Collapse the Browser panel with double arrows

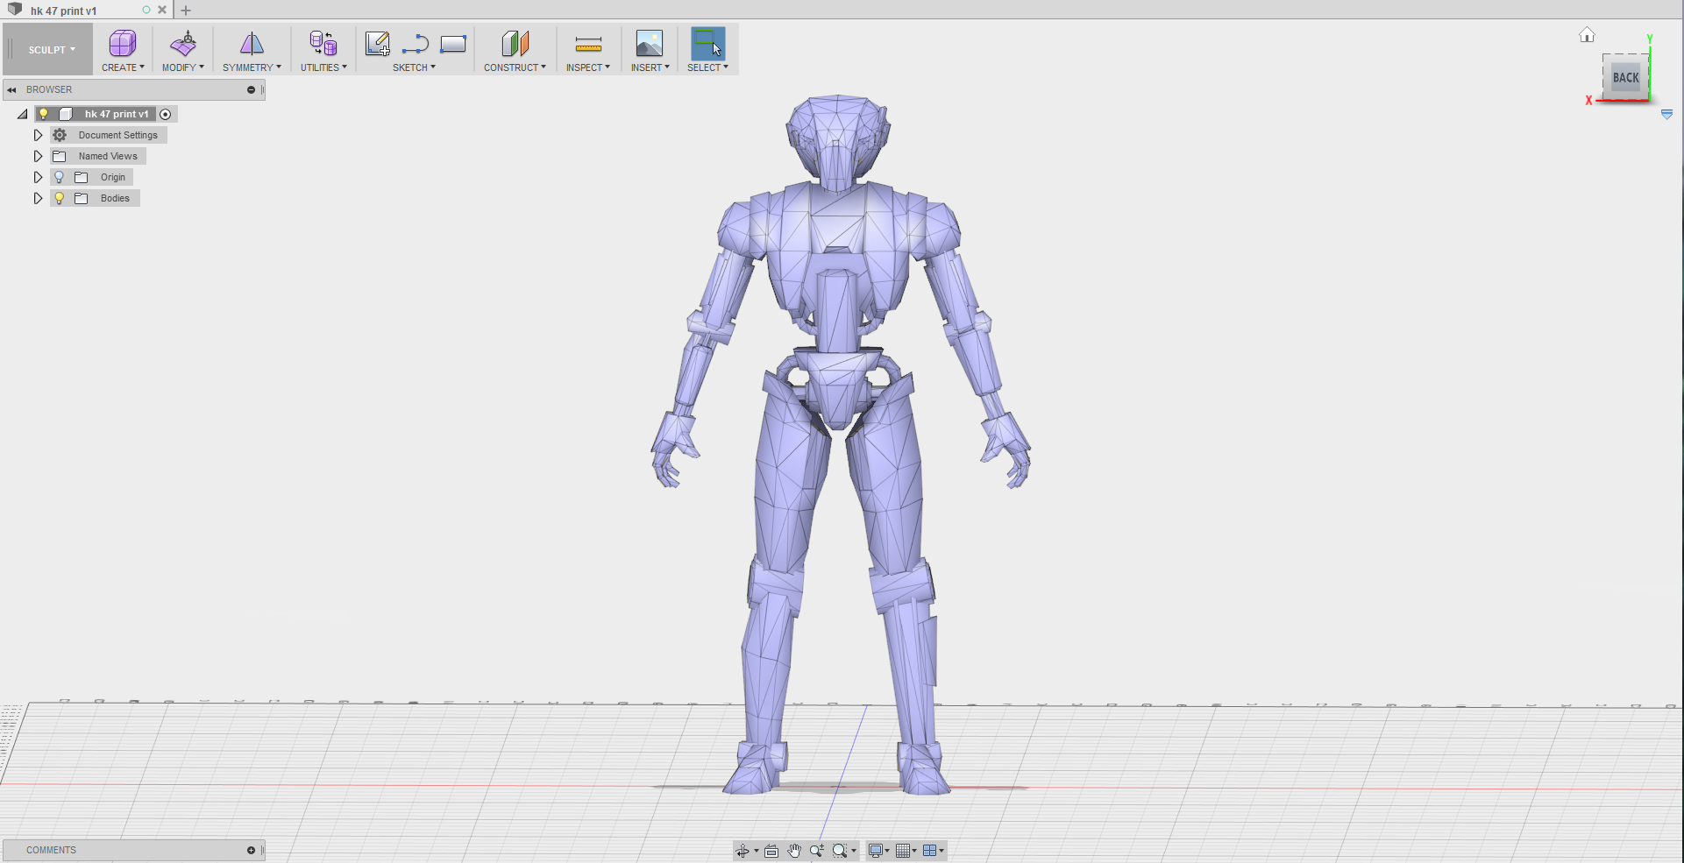tap(12, 89)
